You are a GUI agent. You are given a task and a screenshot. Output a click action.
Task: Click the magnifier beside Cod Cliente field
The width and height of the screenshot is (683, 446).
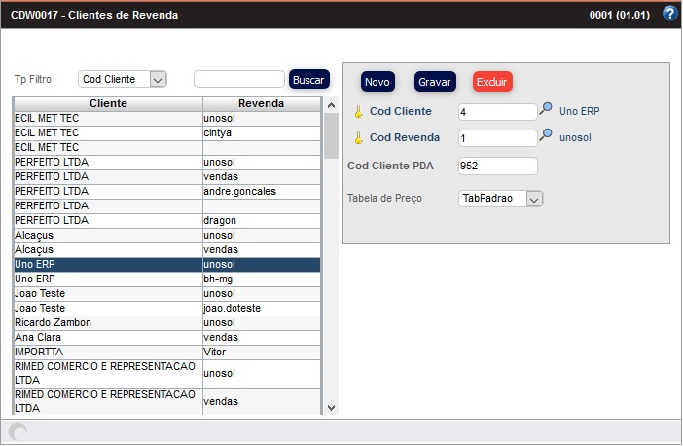click(546, 109)
